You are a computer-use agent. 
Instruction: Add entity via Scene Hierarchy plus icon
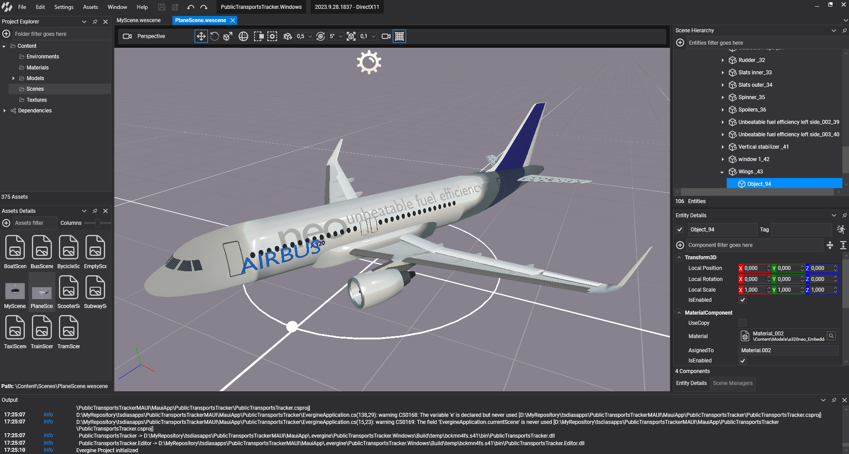click(680, 42)
